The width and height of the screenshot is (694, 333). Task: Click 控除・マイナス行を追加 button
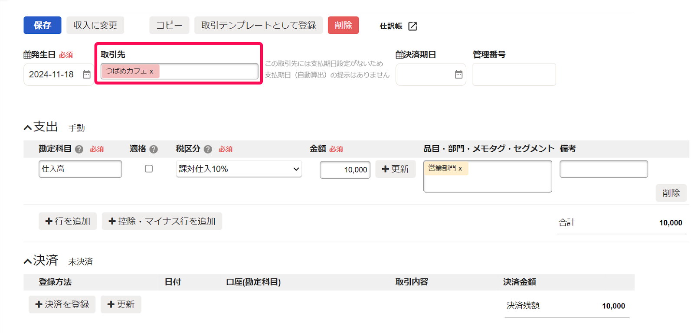162,221
